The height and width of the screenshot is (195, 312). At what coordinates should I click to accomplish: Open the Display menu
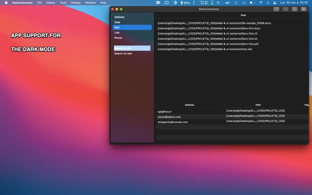tap(76, 3)
